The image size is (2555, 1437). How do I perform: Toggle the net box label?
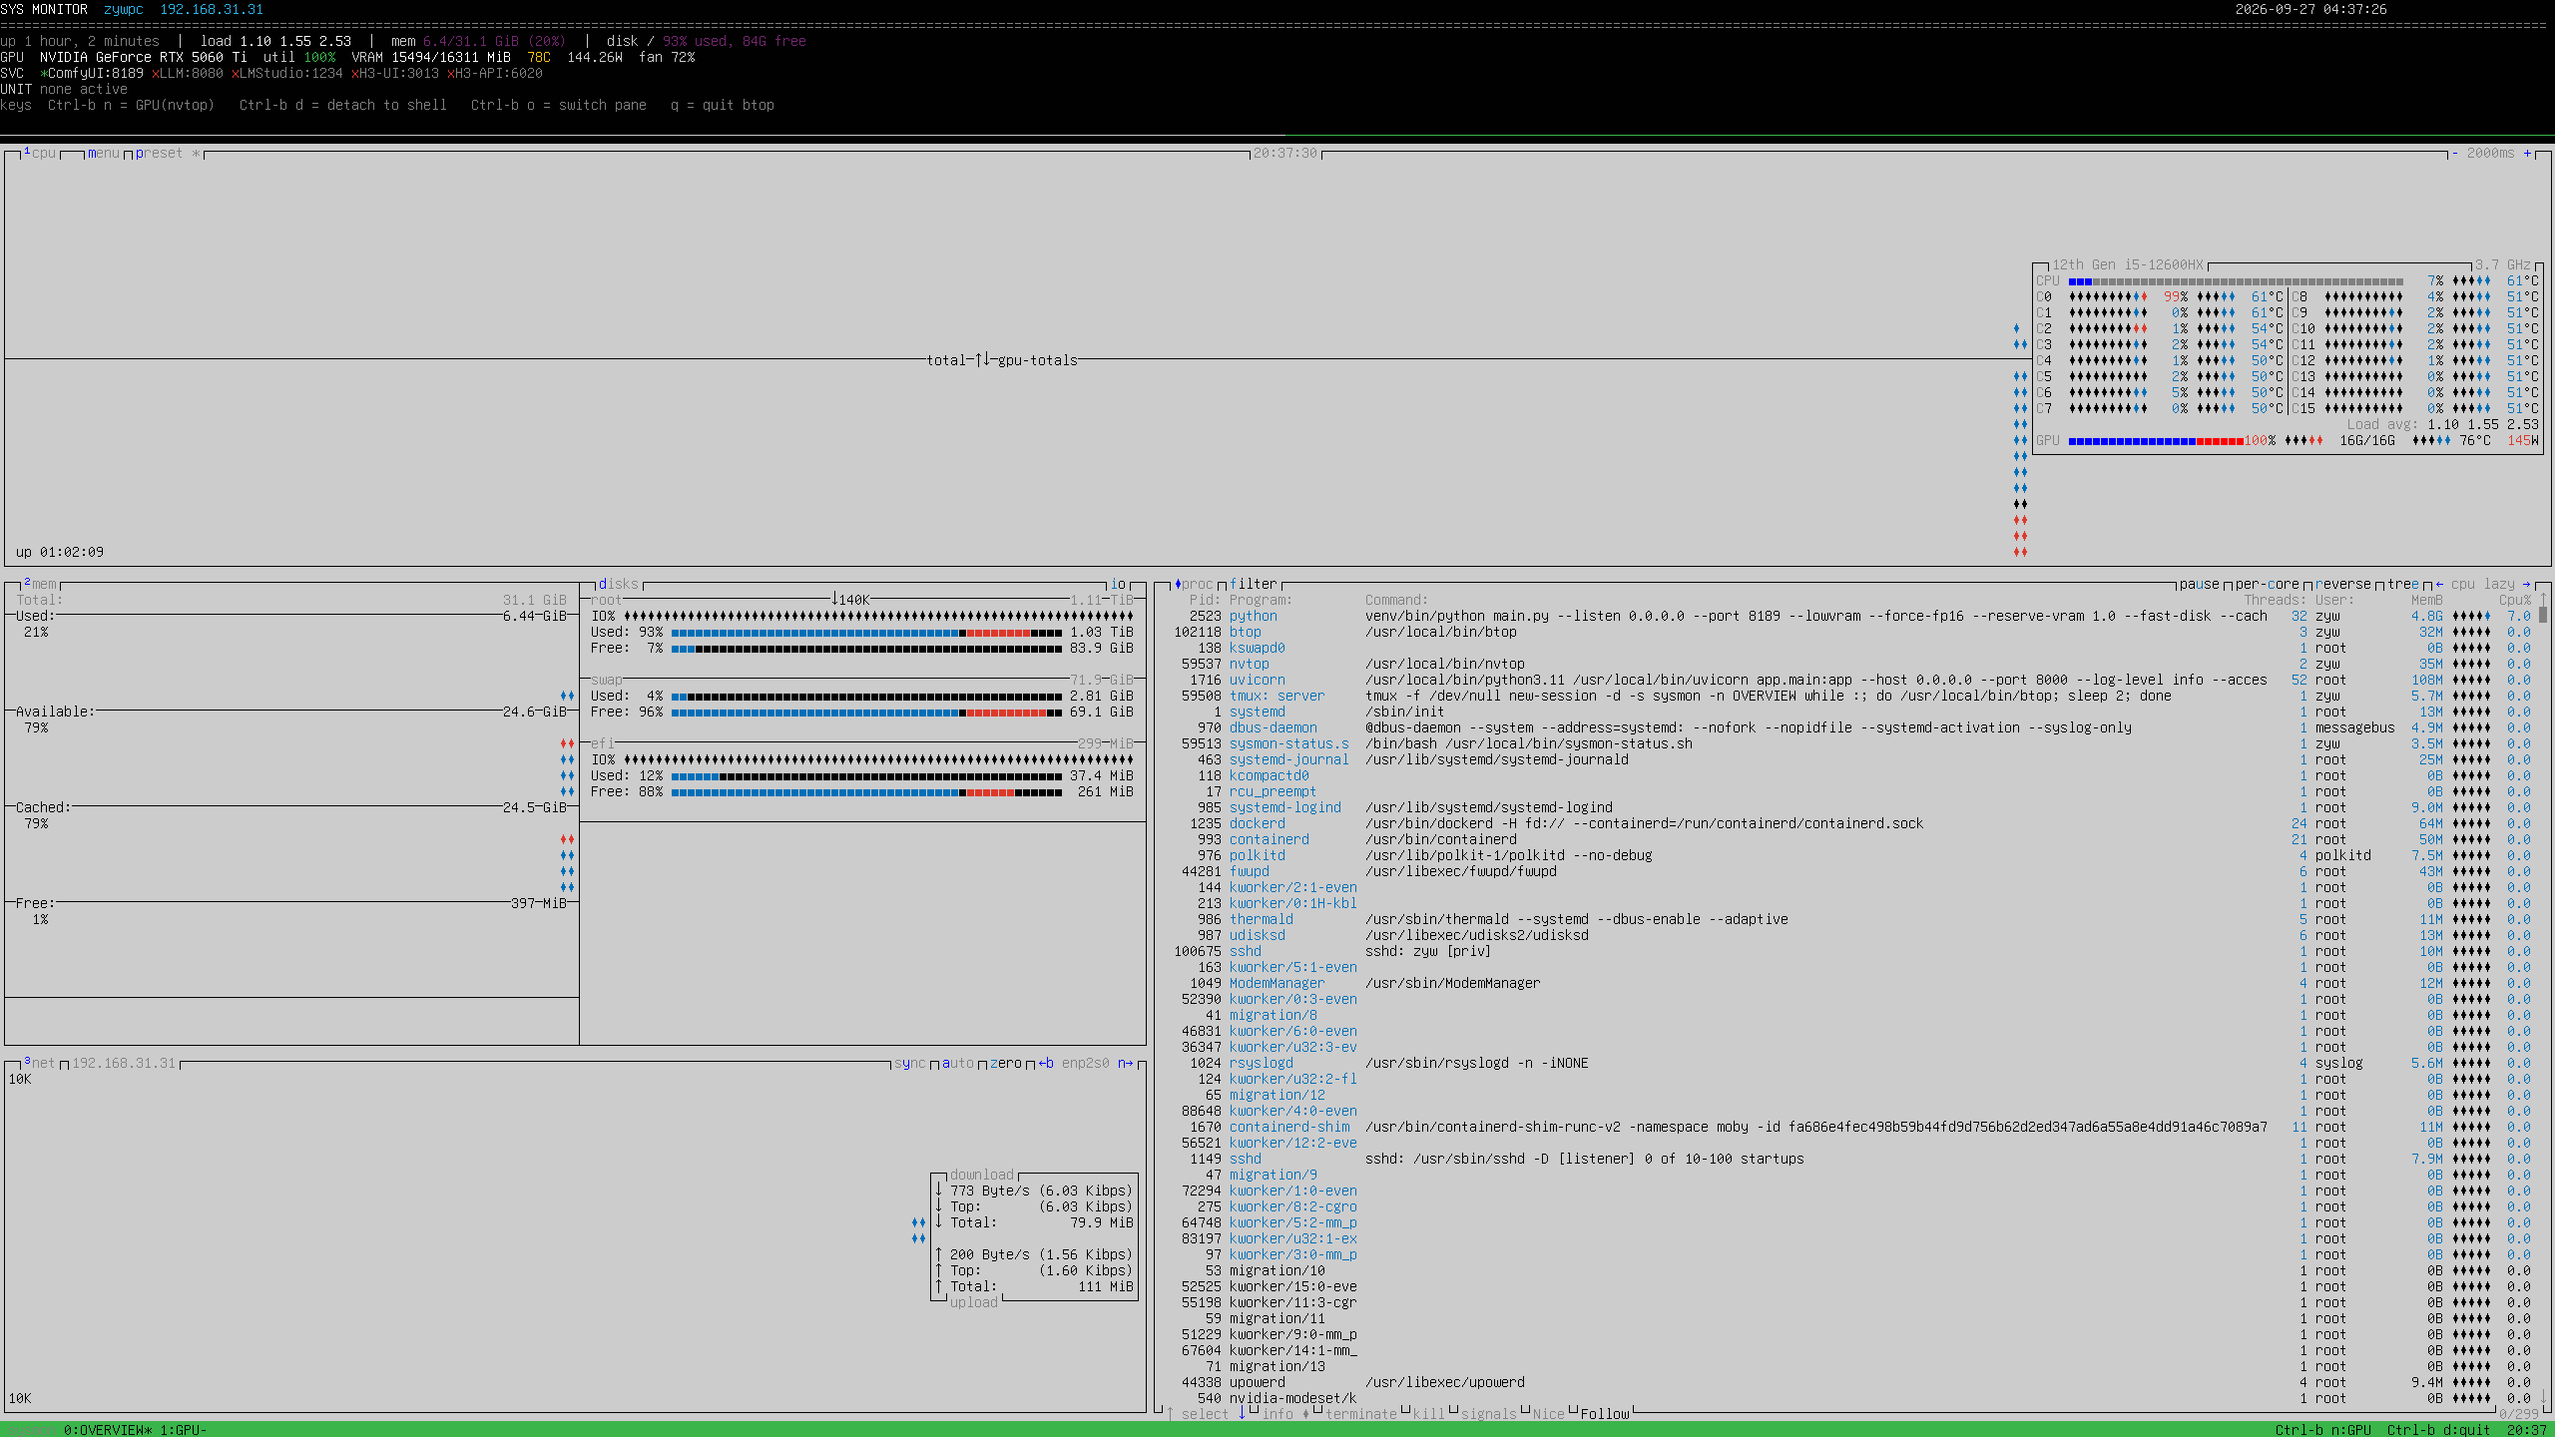40,1063
